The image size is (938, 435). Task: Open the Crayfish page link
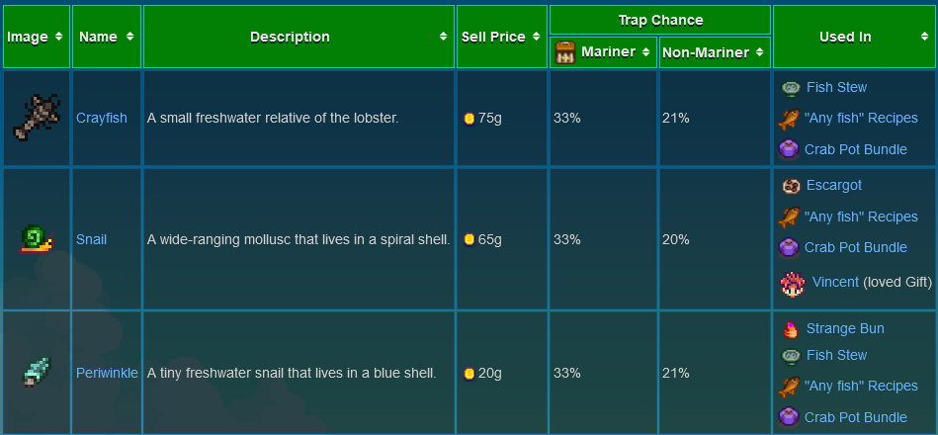click(102, 119)
